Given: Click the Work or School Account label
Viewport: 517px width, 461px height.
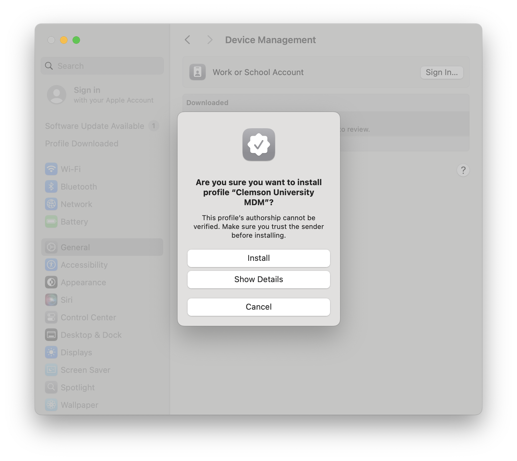Looking at the screenshot, I should [x=258, y=72].
